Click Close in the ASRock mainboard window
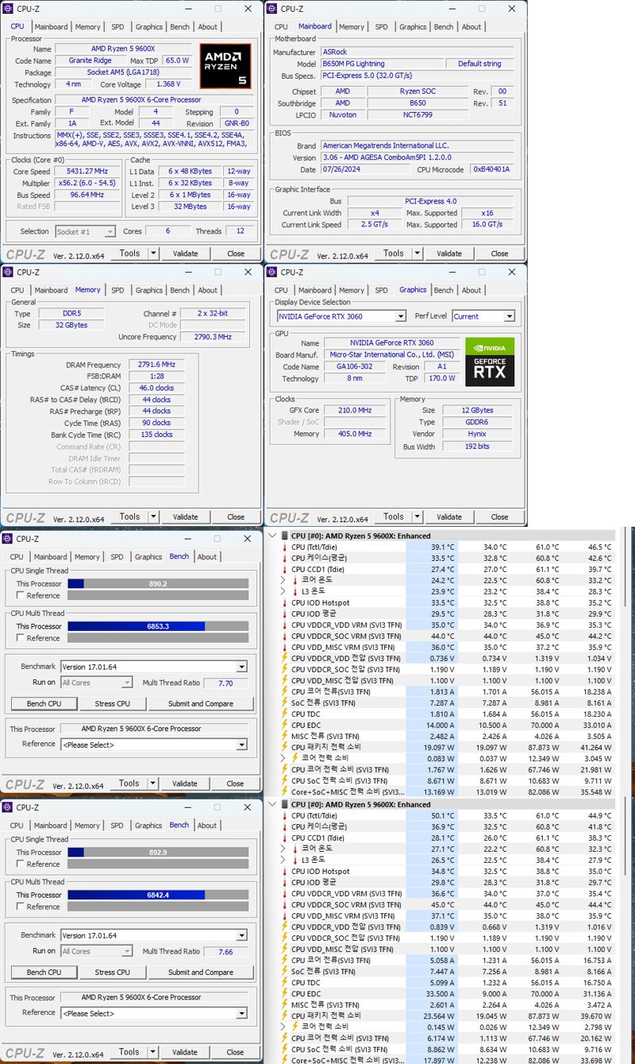Viewport: 635px width, 1064px height. point(499,253)
